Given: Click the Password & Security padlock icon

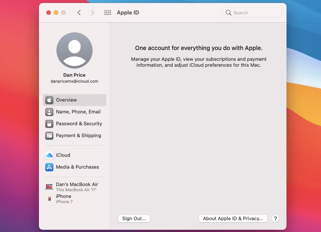Looking at the screenshot, I should pos(49,123).
